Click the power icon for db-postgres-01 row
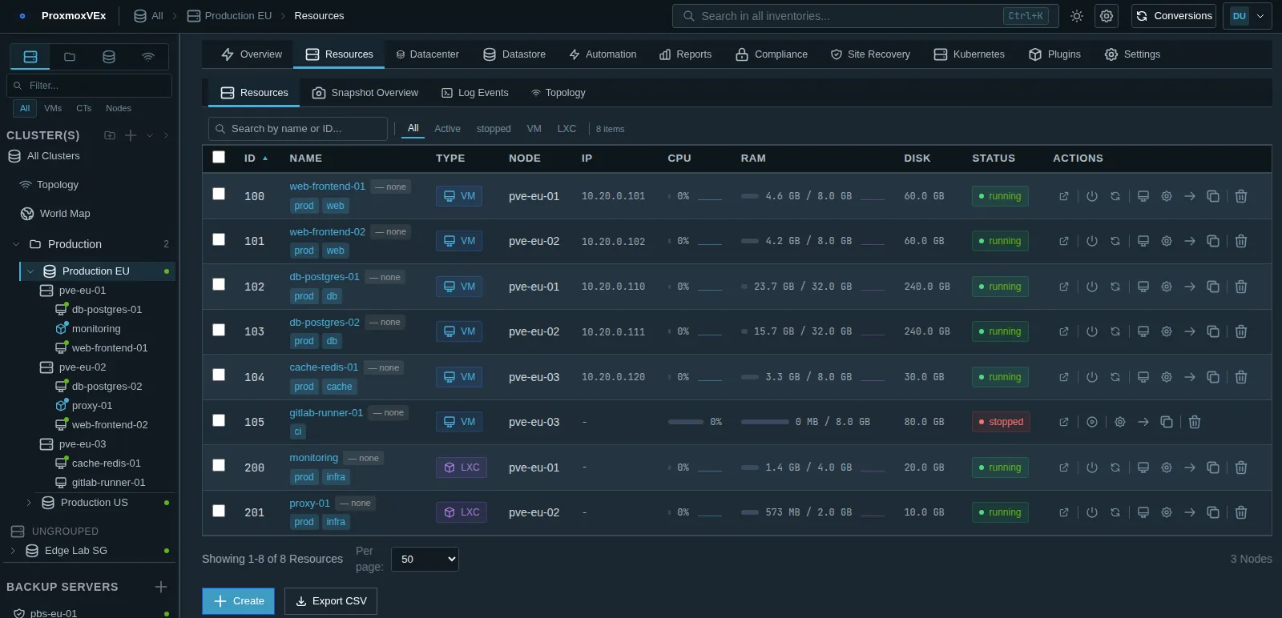 1092,287
